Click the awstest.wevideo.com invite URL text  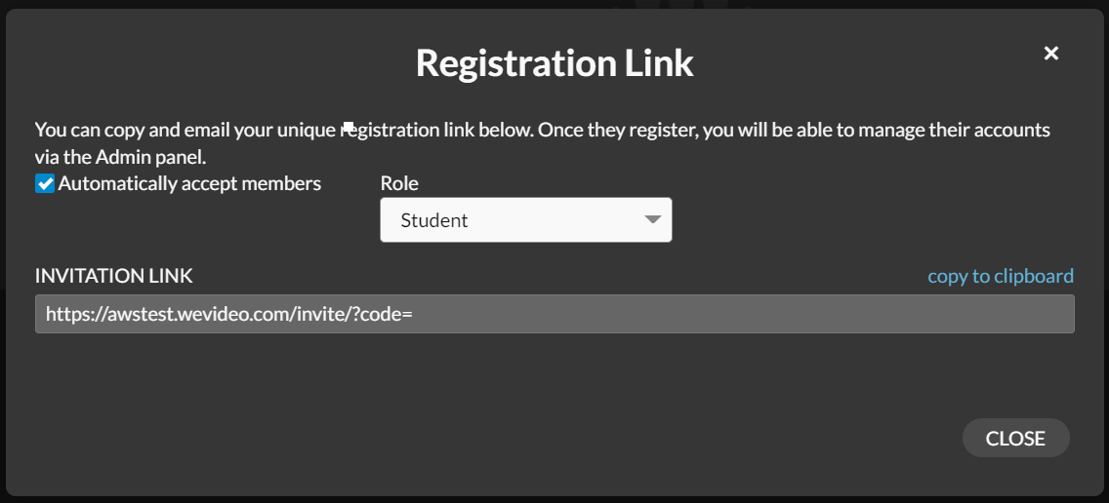point(229,314)
